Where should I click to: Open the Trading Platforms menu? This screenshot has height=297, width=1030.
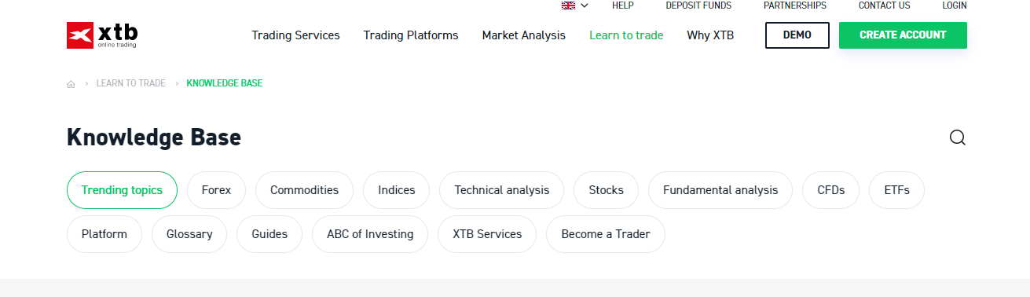click(x=411, y=35)
